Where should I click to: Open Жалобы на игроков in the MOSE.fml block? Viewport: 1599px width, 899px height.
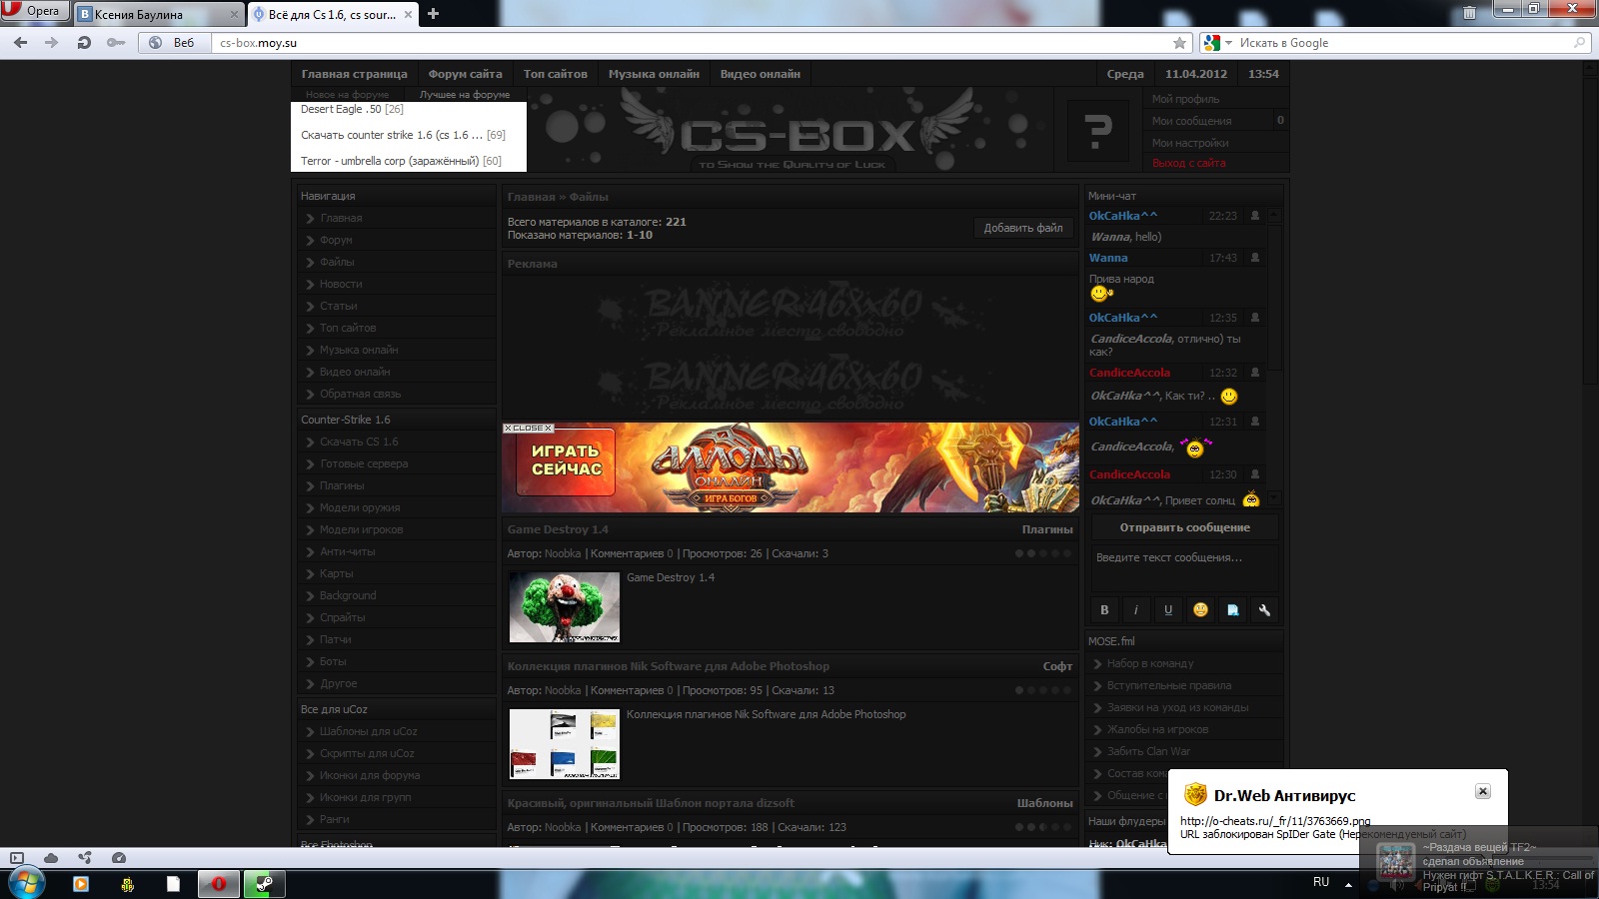click(1157, 729)
